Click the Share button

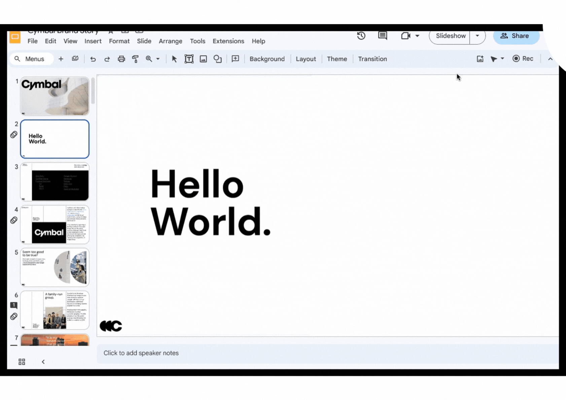tap(516, 36)
